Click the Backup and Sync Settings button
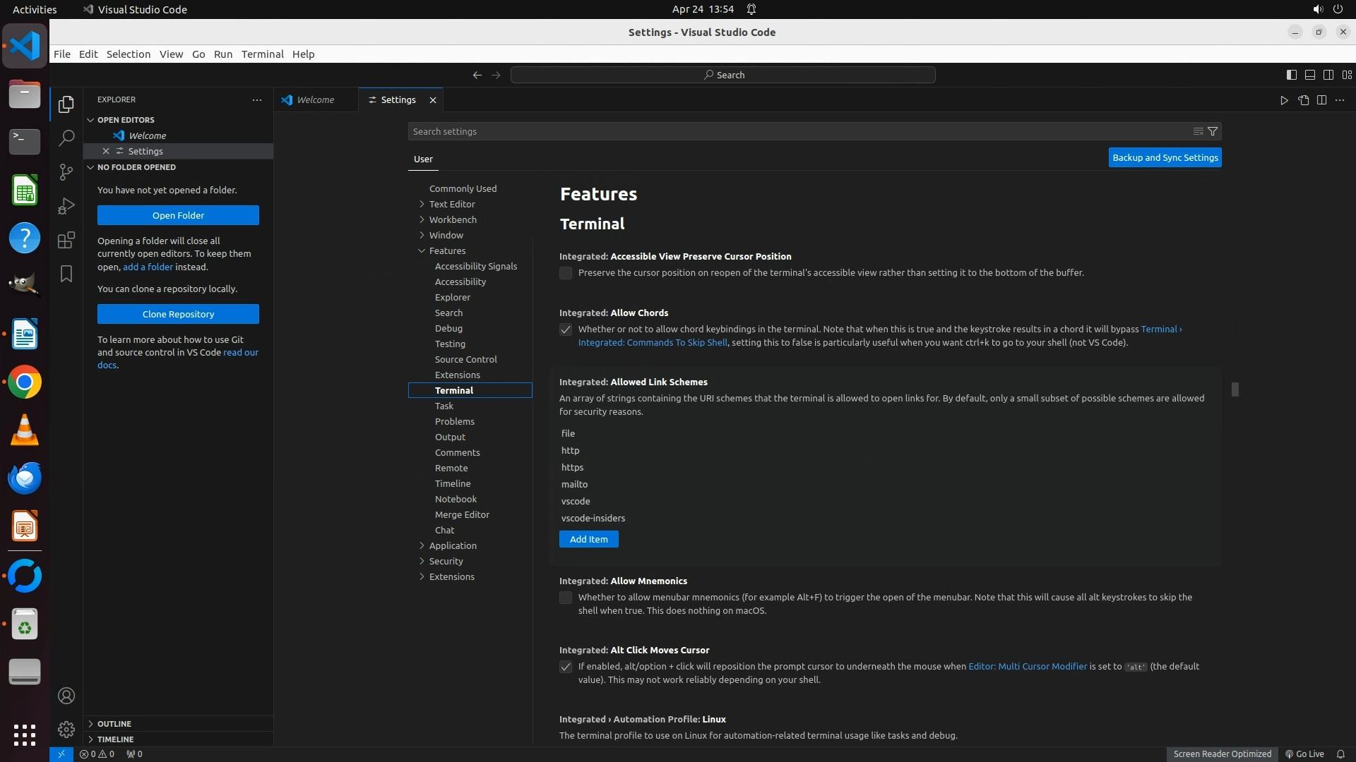Image resolution: width=1356 pixels, height=762 pixels. click(1165, 158)
